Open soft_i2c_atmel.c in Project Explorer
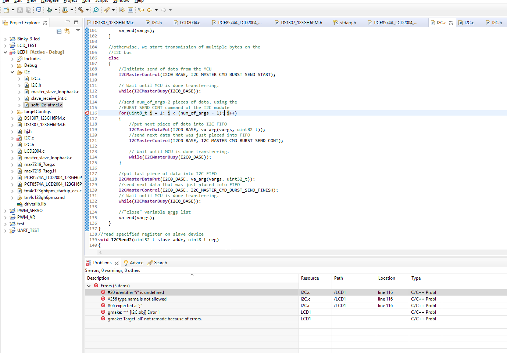 point(46,105)
